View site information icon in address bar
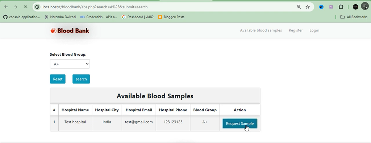 coord(37,7)
